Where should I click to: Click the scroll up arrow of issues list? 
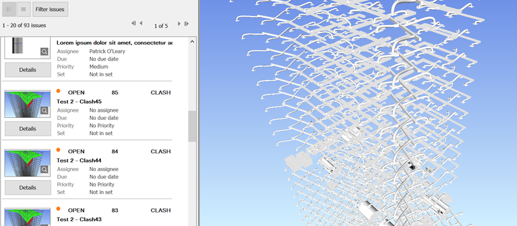[x=193, y=42]
